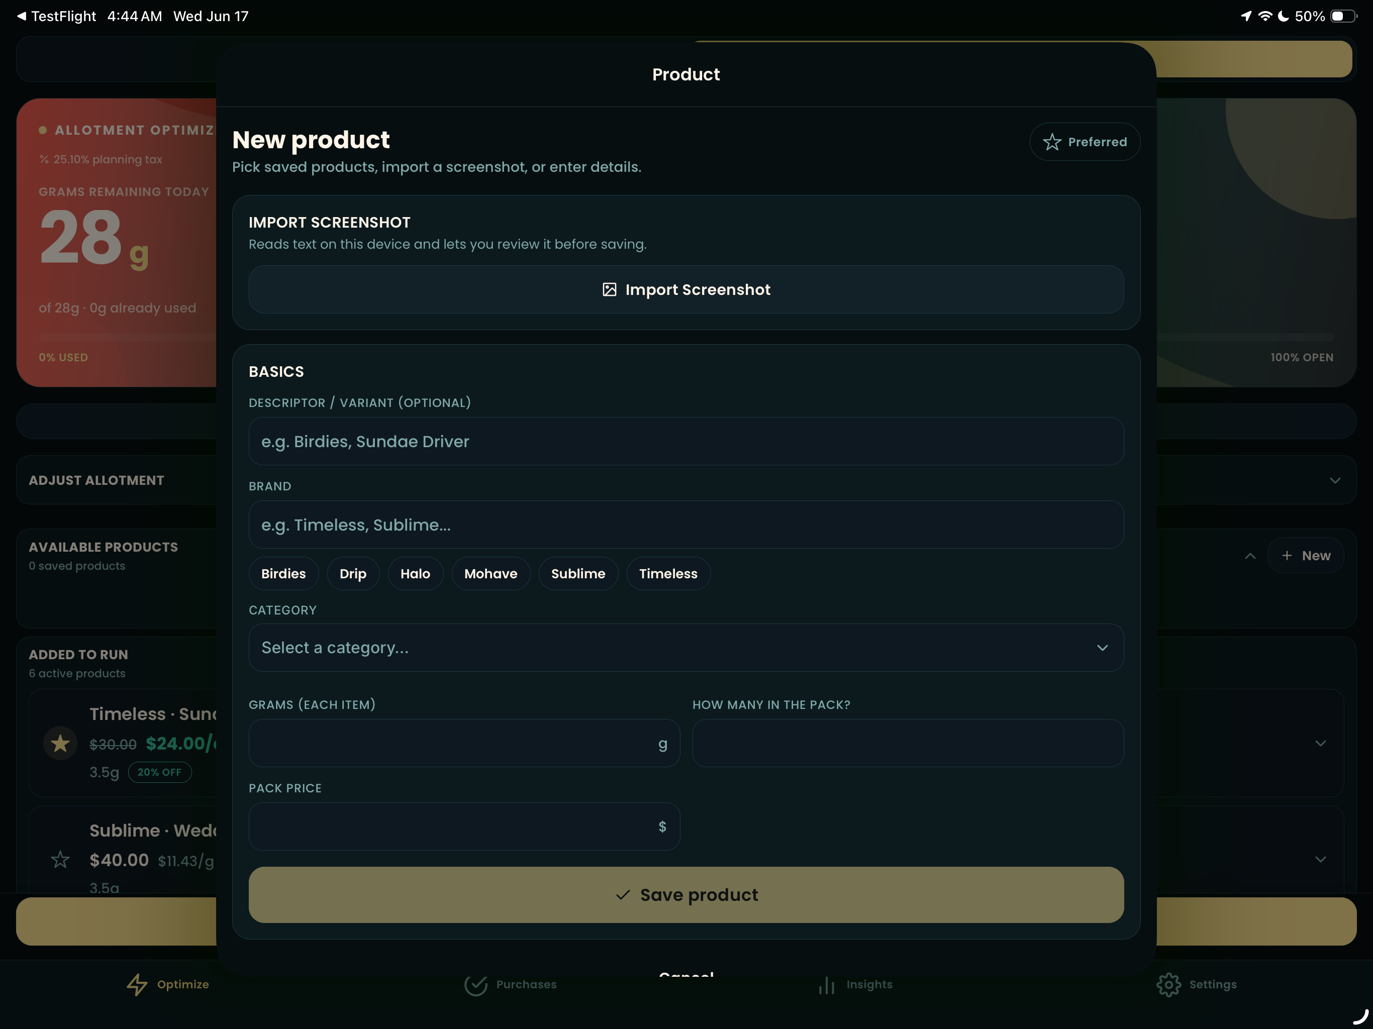Screen dimensions: 1373x1029
Task: Save the new product
Action: tap(686, 895)
